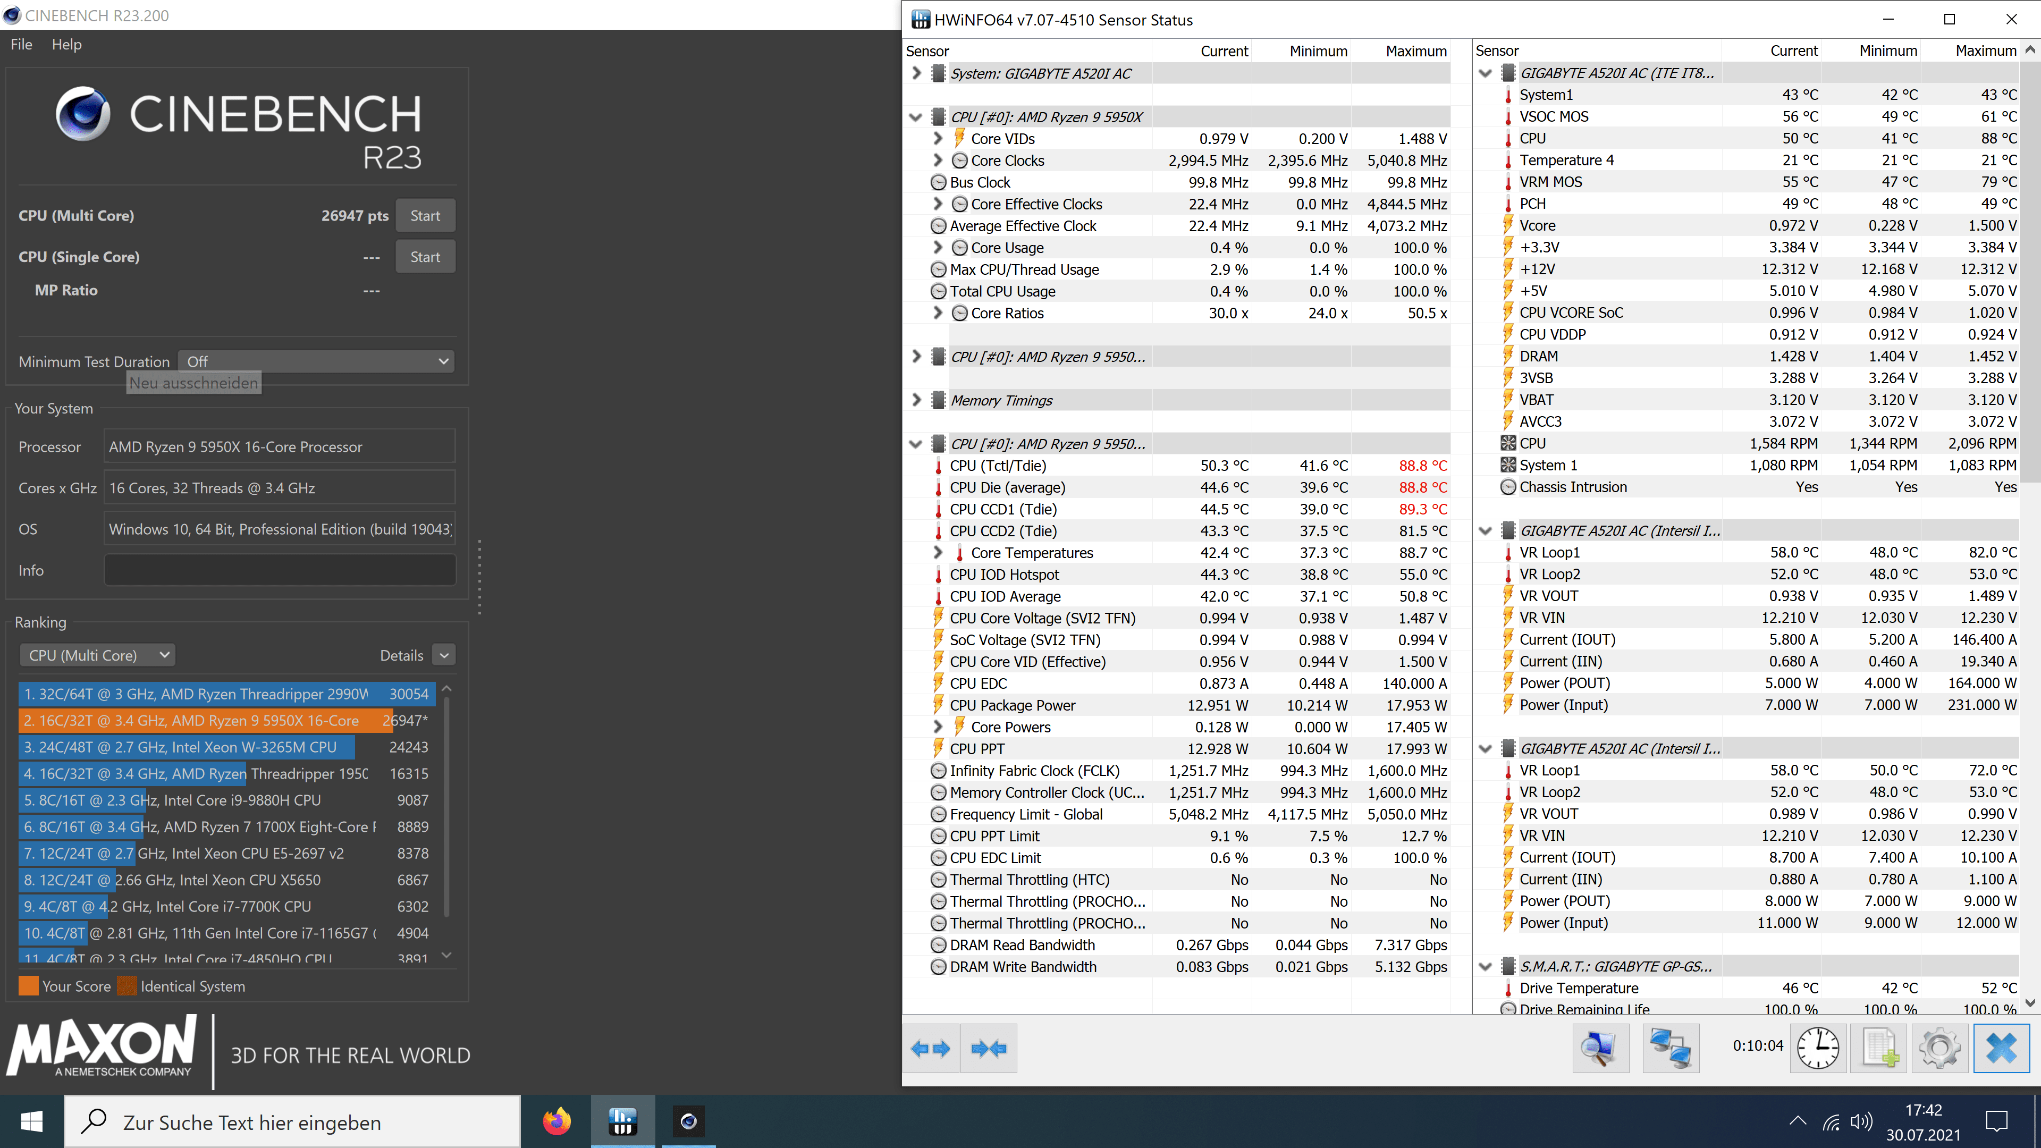Open the Minimum Test Duration dropdown
The width and height of the screenshot is (2041, 1148).
(x=316, y=361)
